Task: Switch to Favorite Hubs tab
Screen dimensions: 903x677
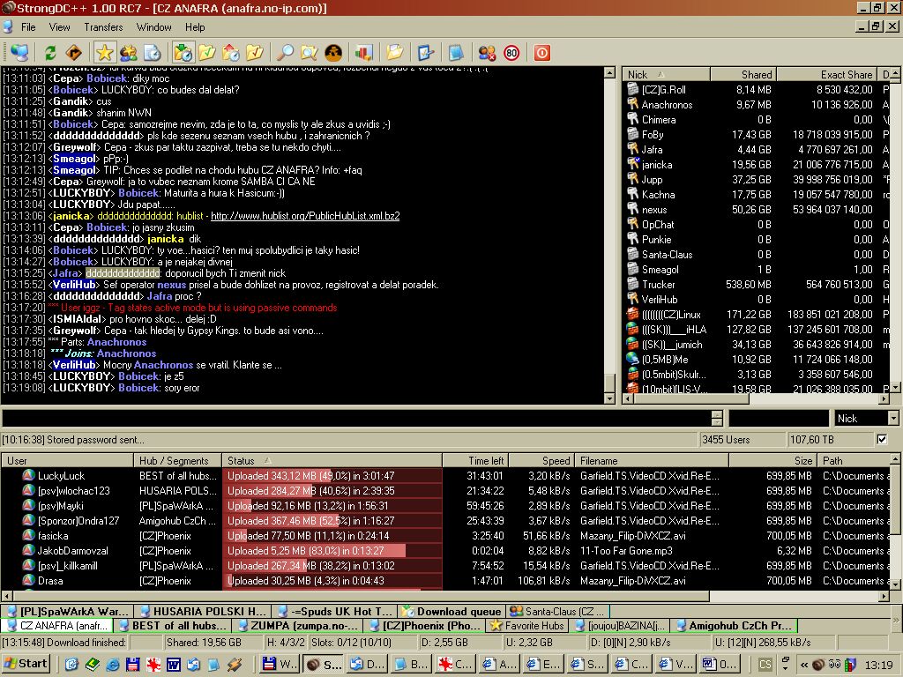Action: coord(526,626)
